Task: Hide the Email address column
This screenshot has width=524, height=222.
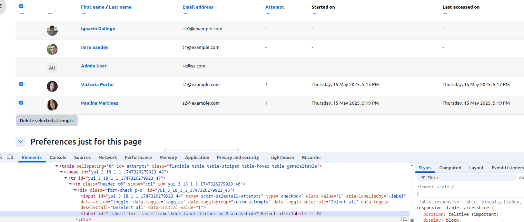Action: pos(185,14)
